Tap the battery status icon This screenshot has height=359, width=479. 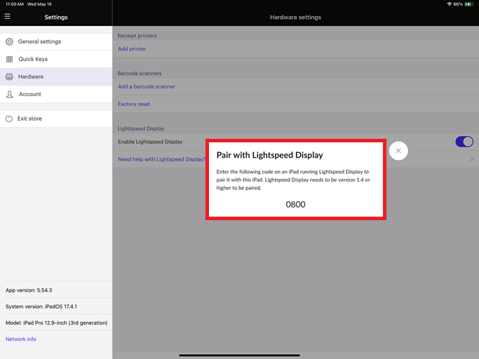tap(469, 4)
